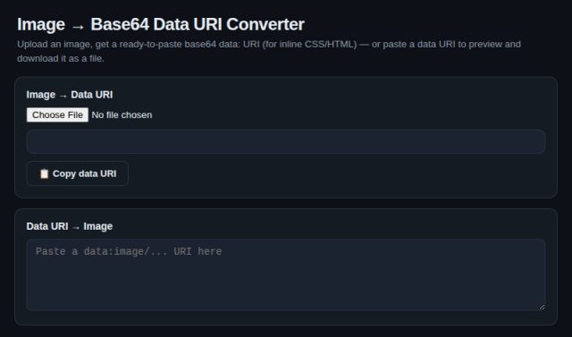Click the 'Data URI → Image' section heading
This screenshot has width=572, height=337.
click(70, 226)
